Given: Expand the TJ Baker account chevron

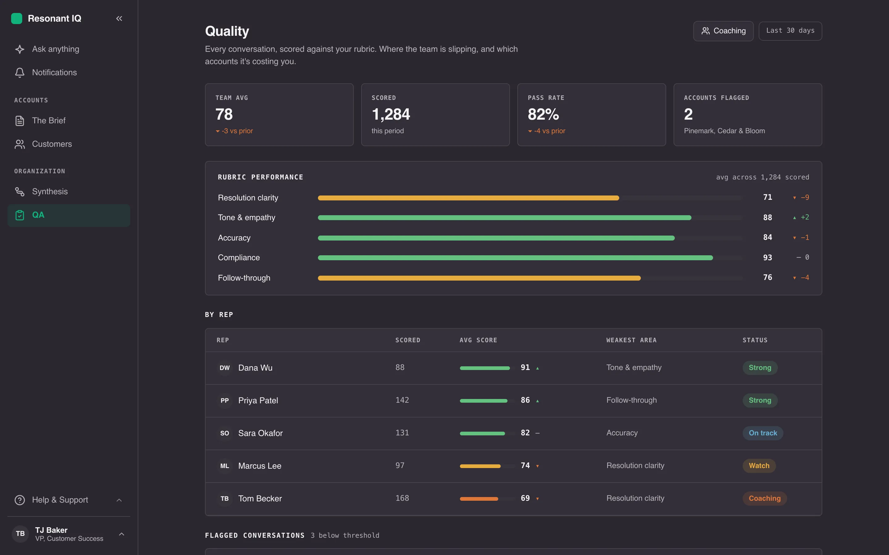Looking at the screenshot, I should (122, 534).
